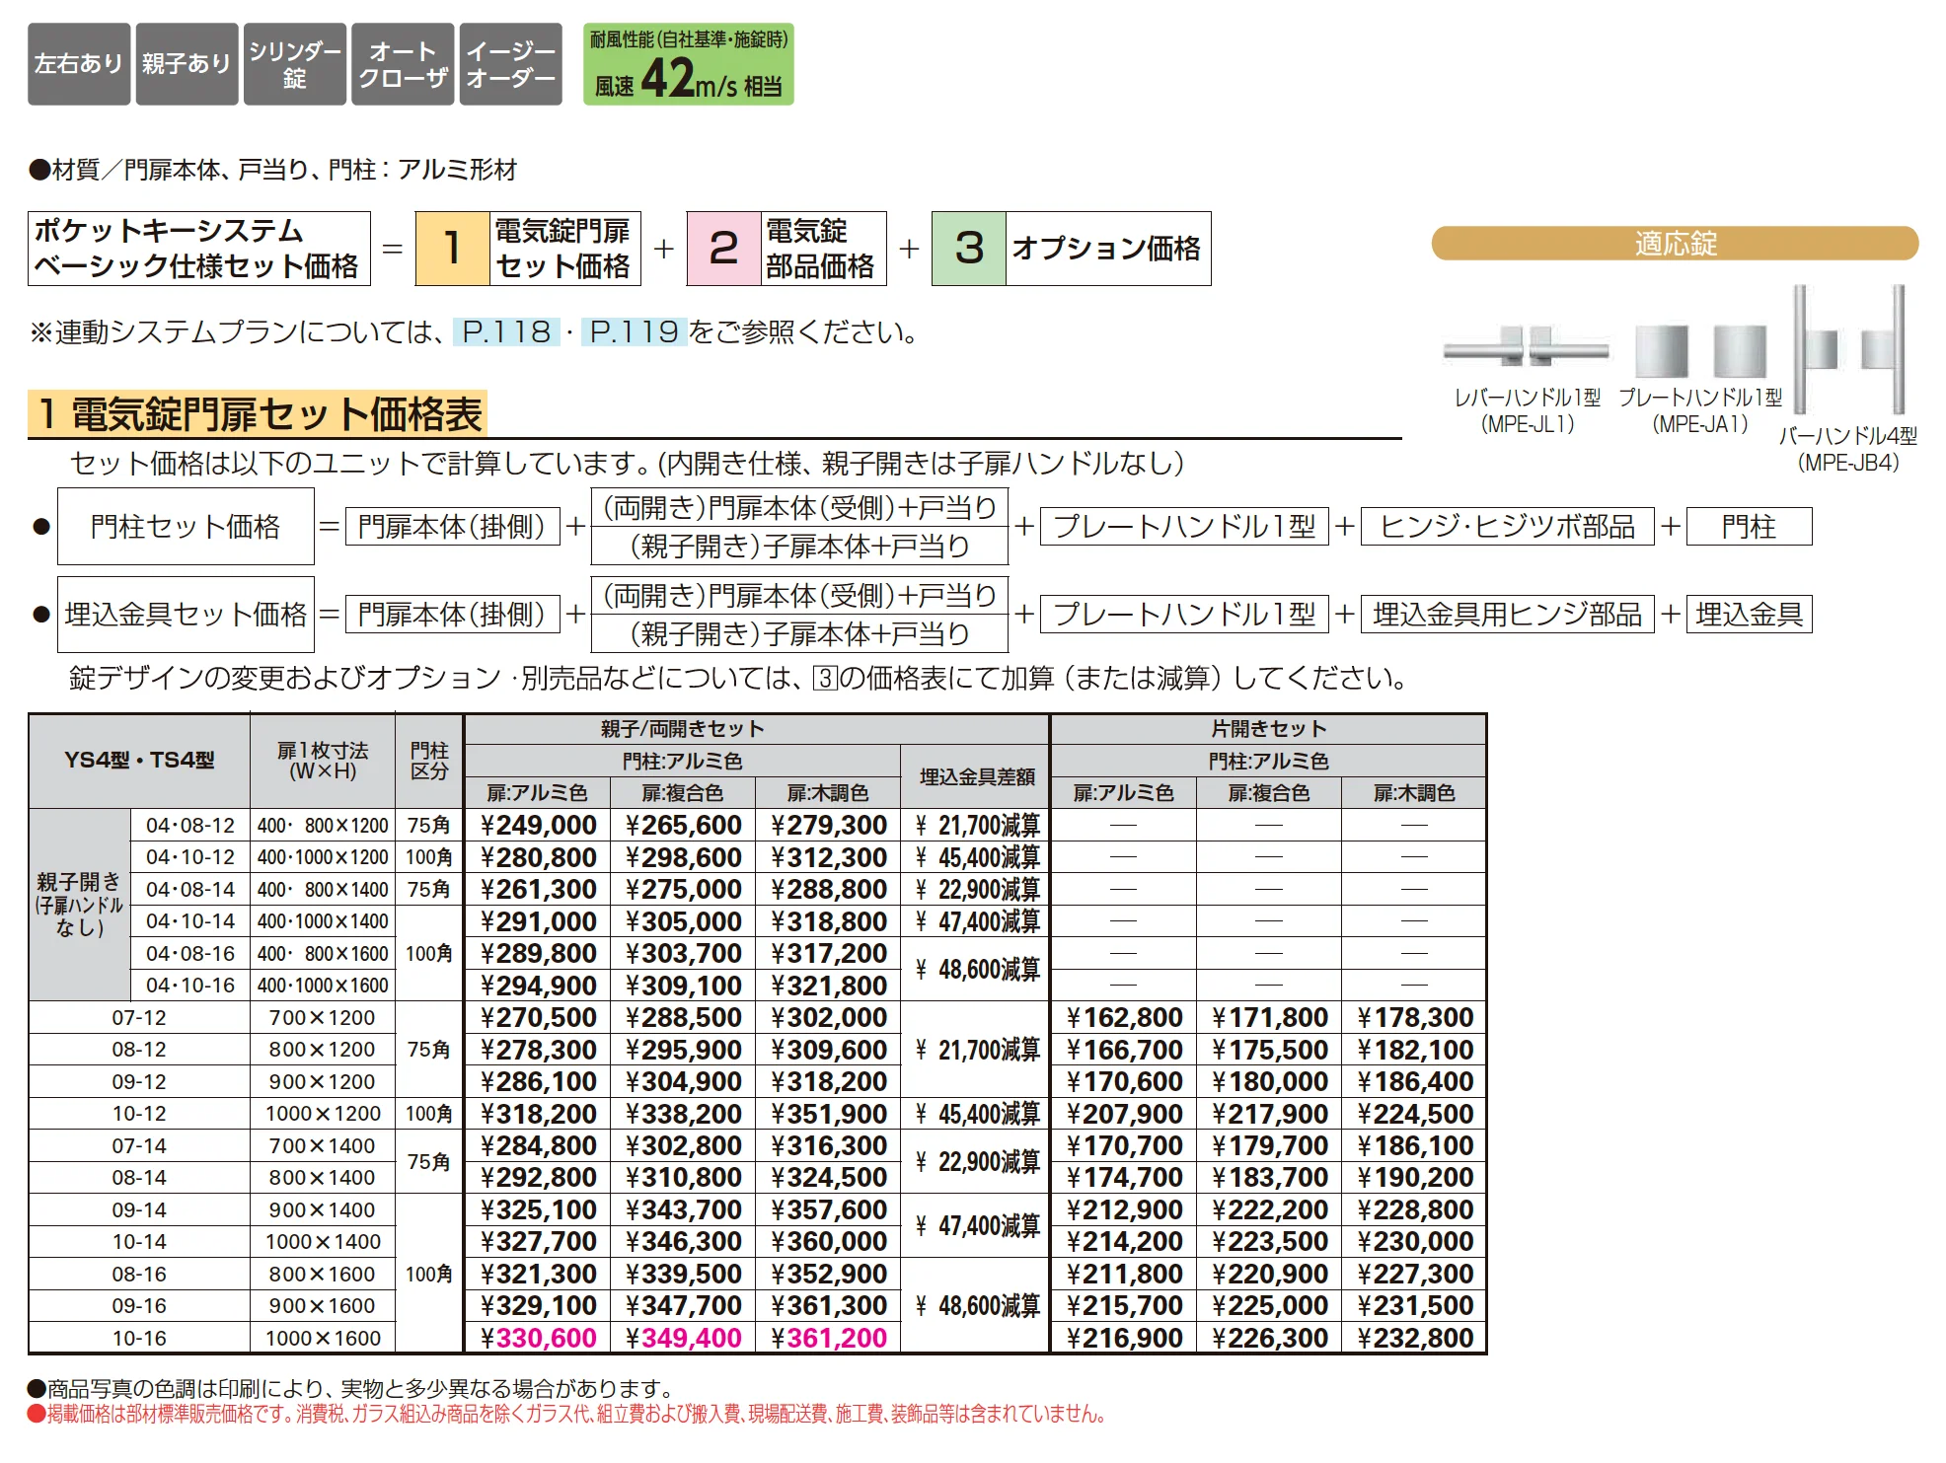Click price ¥288,800 in 04・08-14 row
Screen dimensions: 1946x1463
pos(829,890)
